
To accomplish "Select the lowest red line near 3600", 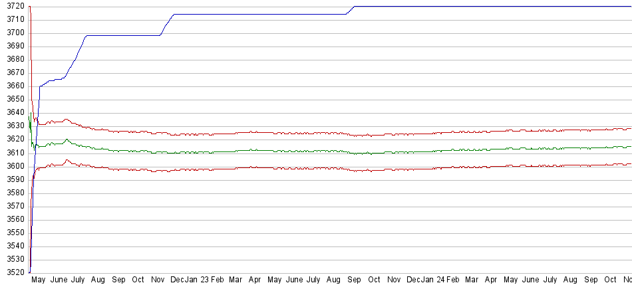I will tap(266, 168).
